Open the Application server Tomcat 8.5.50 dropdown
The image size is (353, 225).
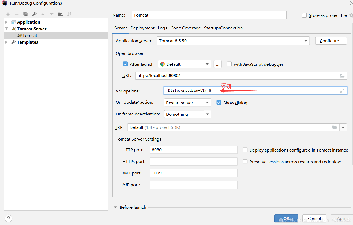tap(233, 41)
